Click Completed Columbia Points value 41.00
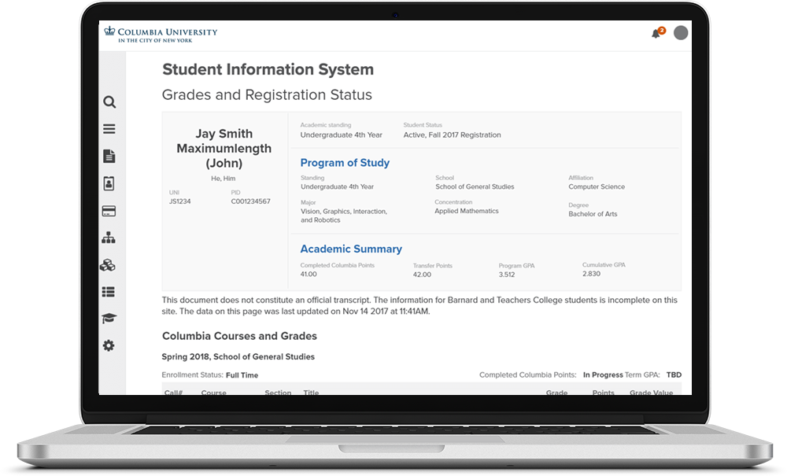This screenshot has height=476, width=787. point(309,275)
